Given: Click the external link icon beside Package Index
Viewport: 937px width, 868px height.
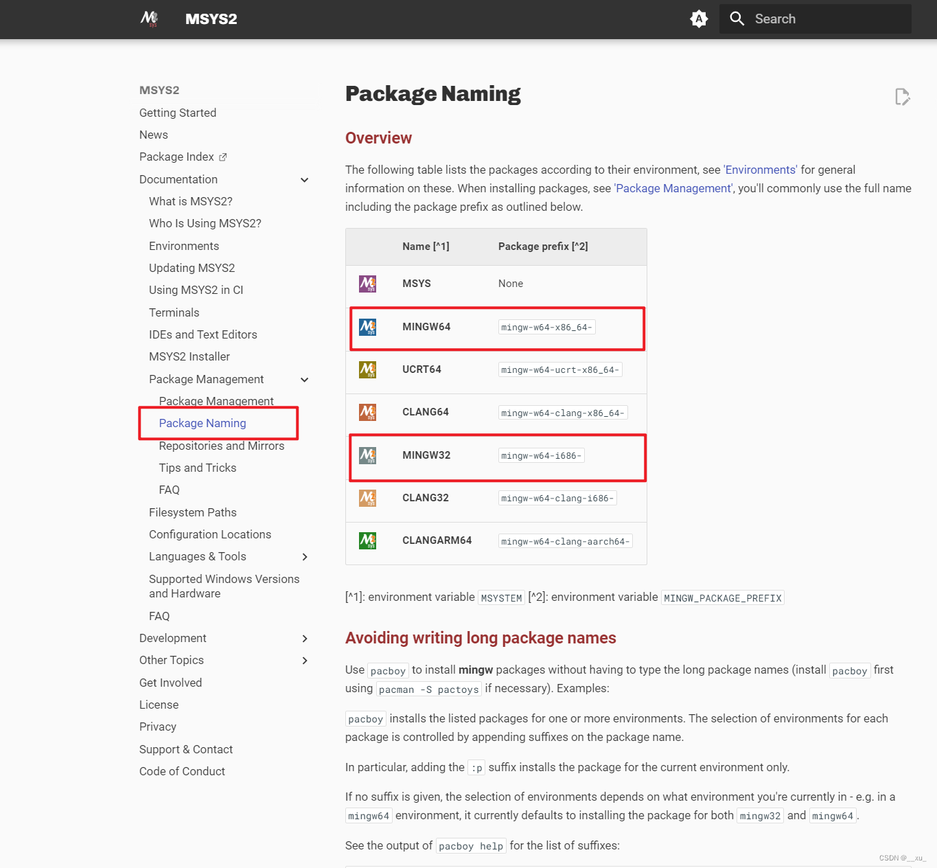Looking at the screenshot, I should click(x=223, y=157).
